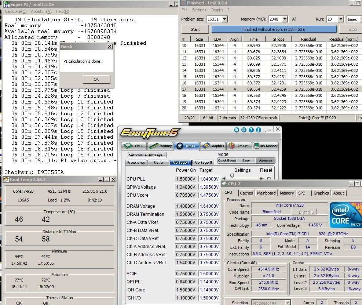Open the LinX File menu
Image resolution: width=362 pixels, height=305 pixels.
click(x=184, y=10)
